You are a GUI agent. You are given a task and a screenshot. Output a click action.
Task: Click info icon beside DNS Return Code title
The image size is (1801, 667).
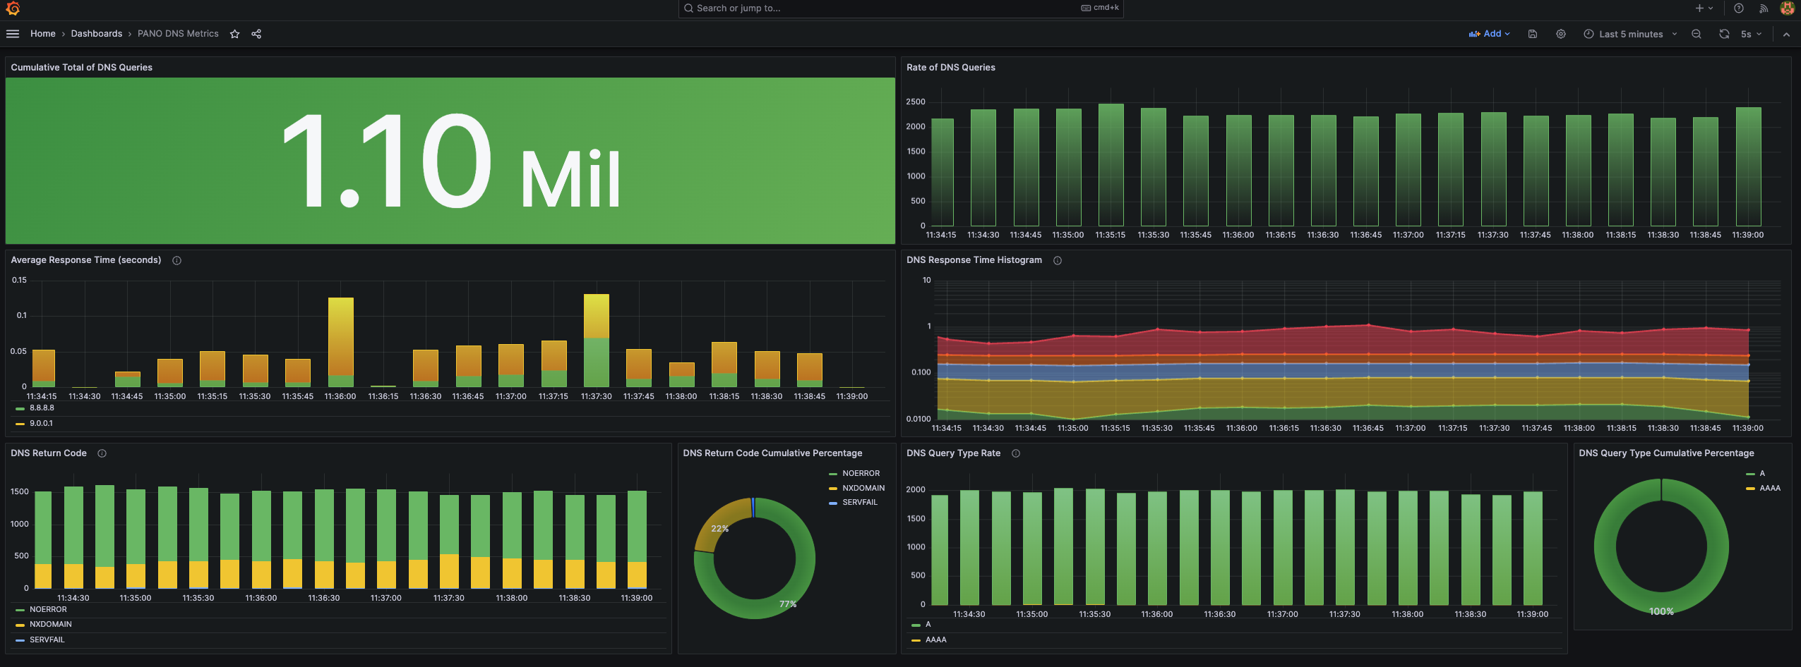point(102,453)
